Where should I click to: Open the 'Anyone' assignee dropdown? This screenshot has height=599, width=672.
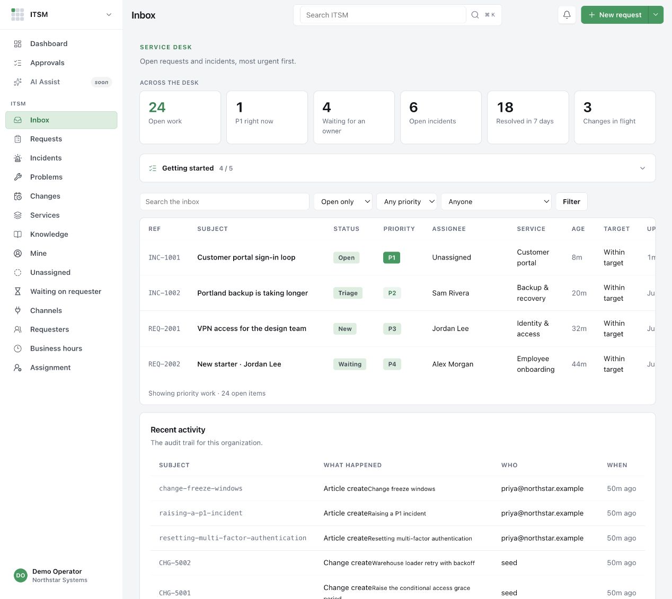click(x=496, y=202)
